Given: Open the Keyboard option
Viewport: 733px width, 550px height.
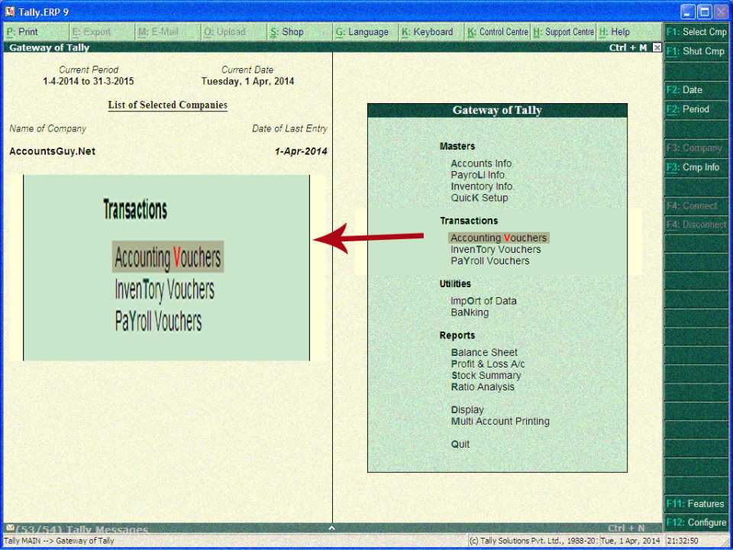Looking at the screenshot, I should [431, 31].
